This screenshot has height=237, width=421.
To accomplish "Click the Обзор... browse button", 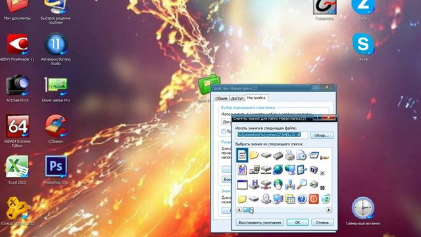I will coord(322,135).
